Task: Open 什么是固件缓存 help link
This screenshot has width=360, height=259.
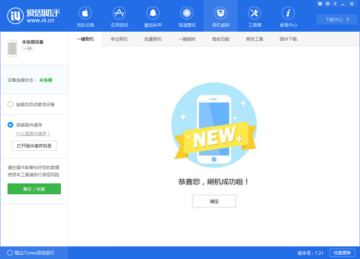Action: pos(33,134)
